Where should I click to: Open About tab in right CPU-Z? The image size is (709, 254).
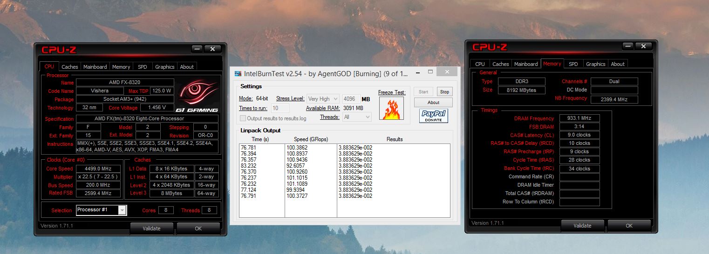[618, 64]
